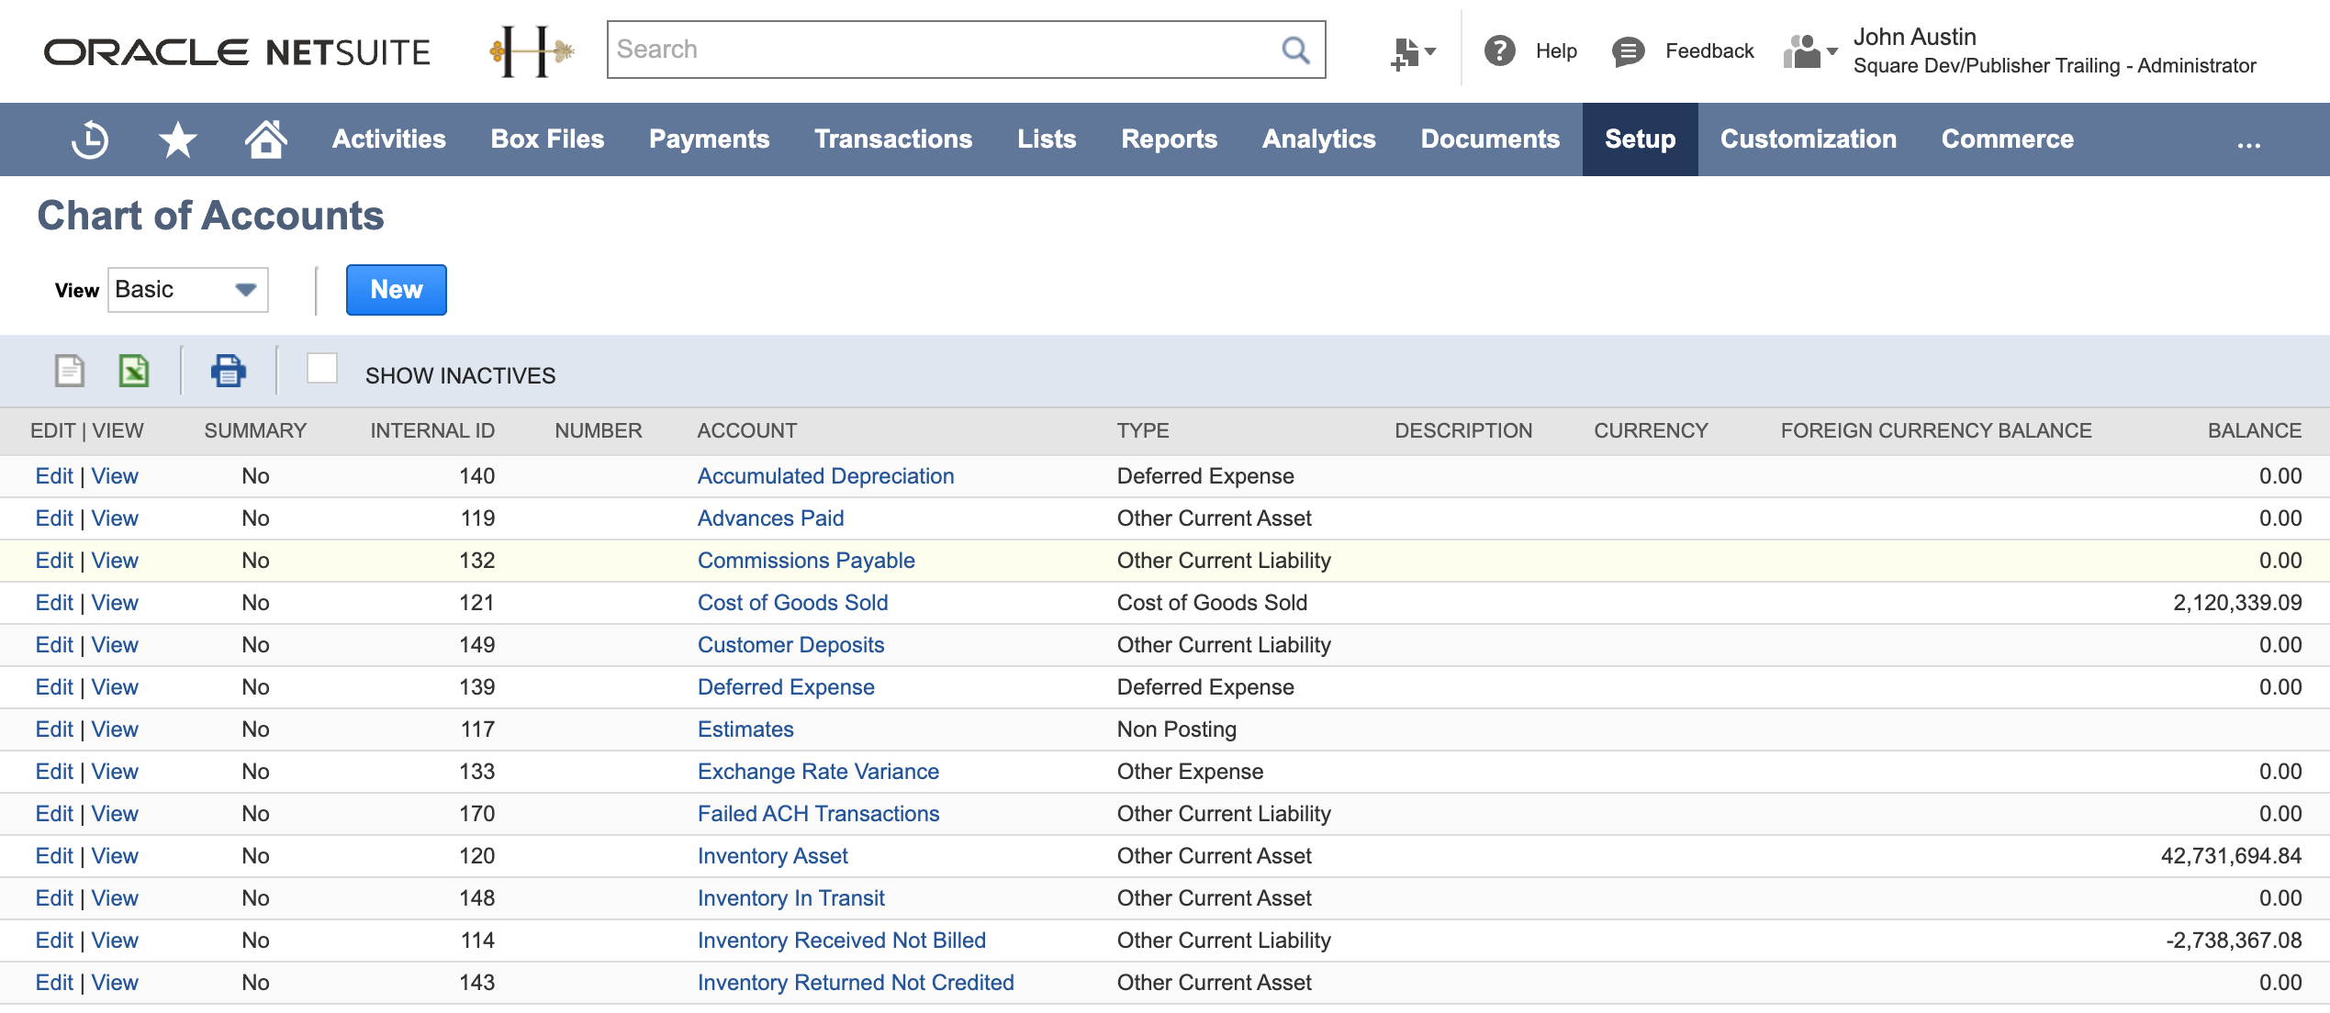Click the search magnifier icon
This screenshot has width=2330, height=1013.
pos(1295,50)
